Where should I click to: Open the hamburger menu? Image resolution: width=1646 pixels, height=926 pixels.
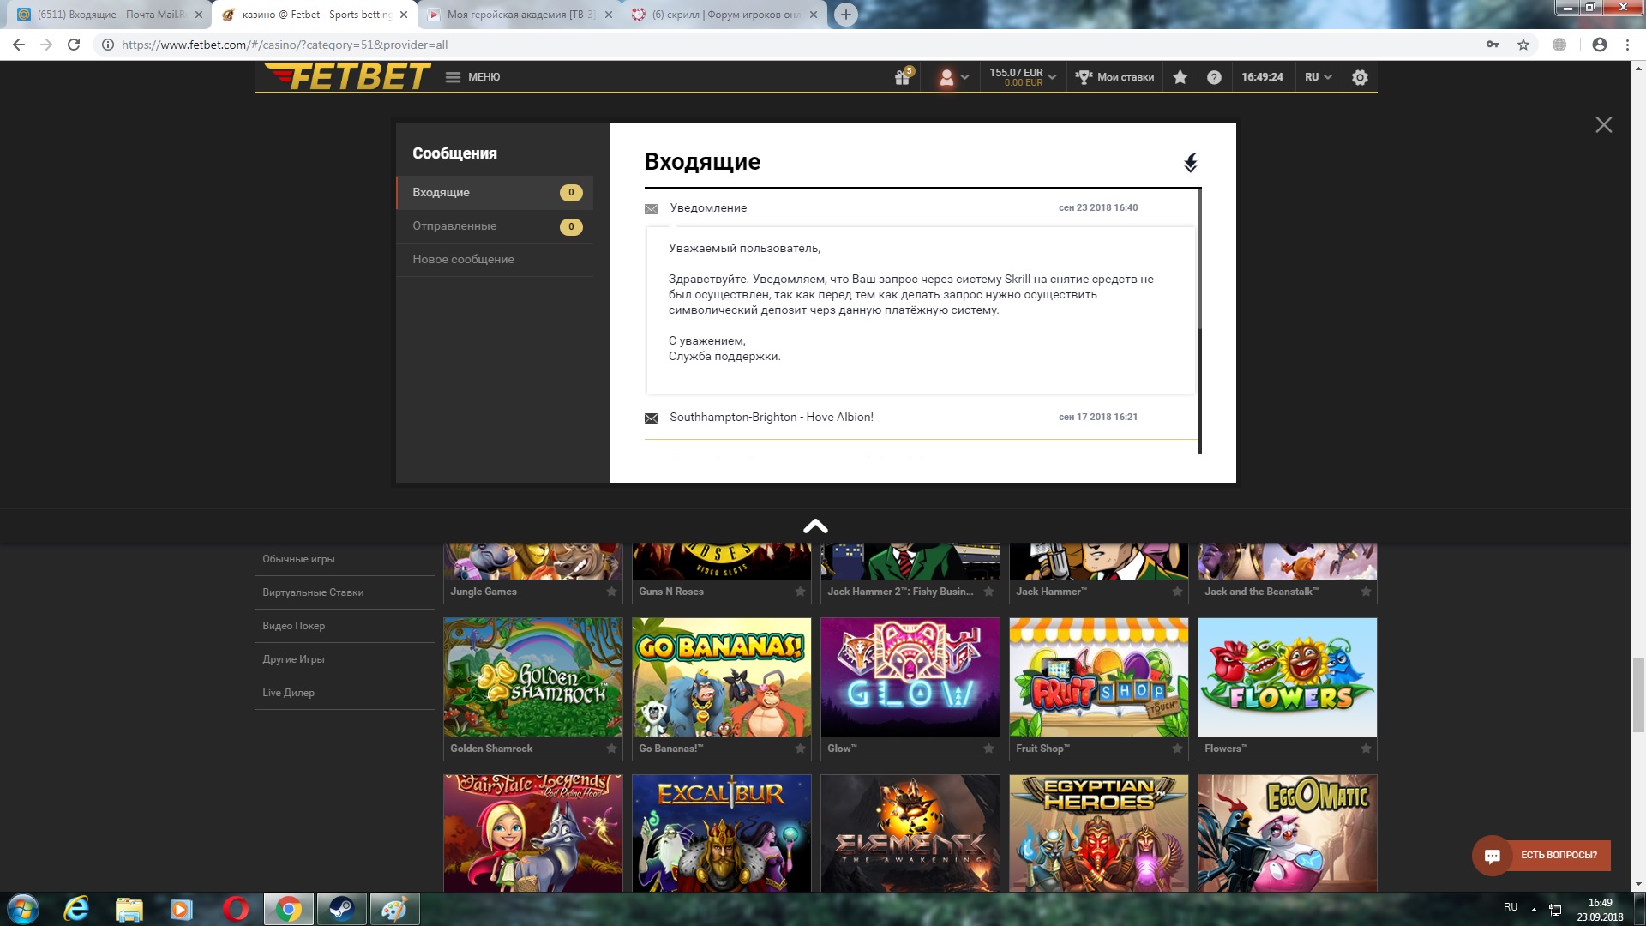click(454, 77)
